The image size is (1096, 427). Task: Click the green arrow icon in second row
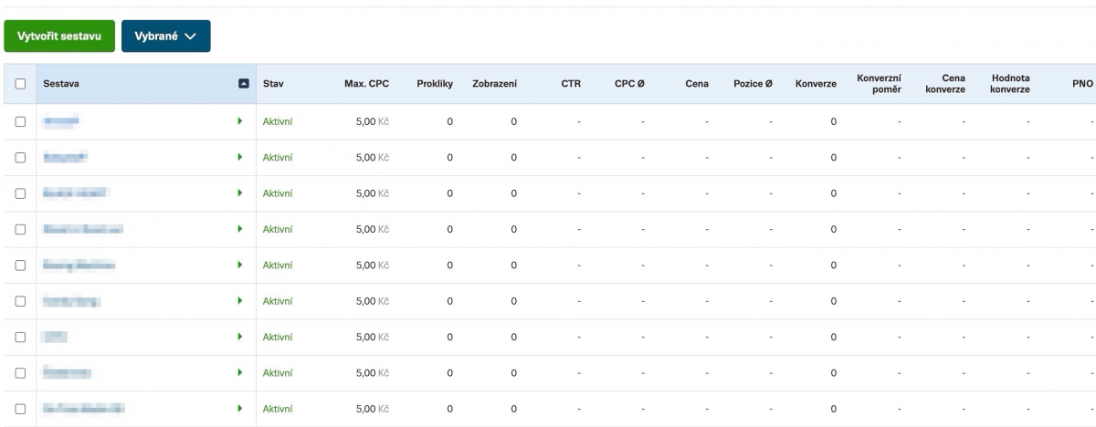click(239, 157)
